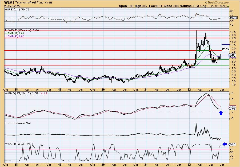Viewport: 240px width, 167px height.
Task: Select the WEAT (Weekly) price legend
Action: [x=22, y=30]
